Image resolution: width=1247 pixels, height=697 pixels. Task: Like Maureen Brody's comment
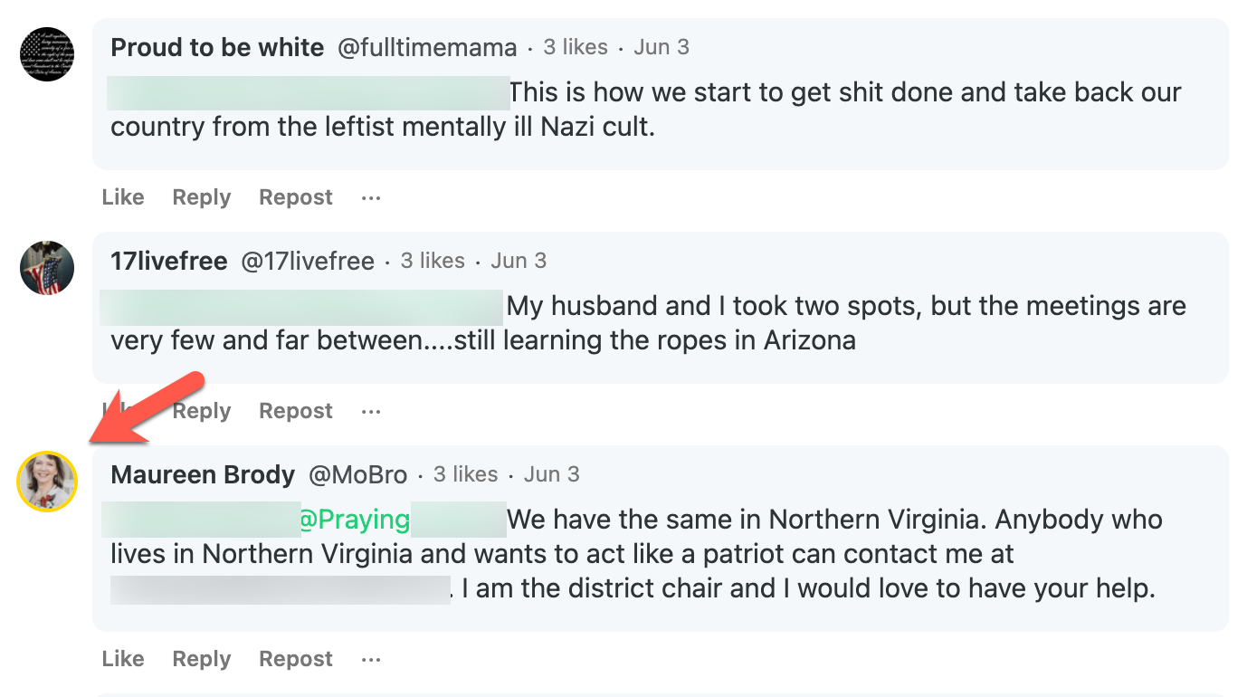click(x=123, y=659)
